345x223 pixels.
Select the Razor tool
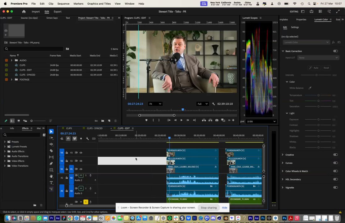pos(51,151)
